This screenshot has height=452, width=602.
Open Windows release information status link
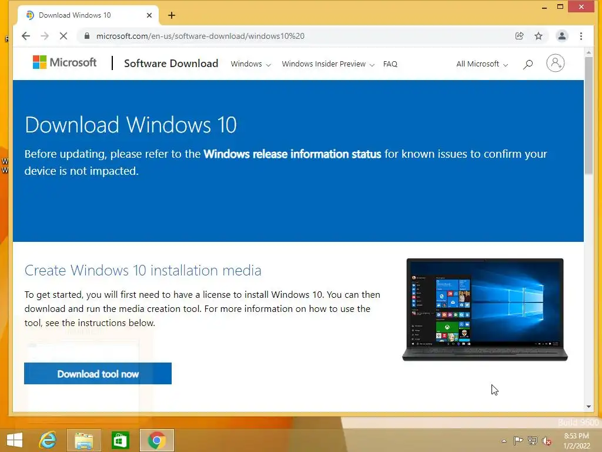(x=292, y=154)
